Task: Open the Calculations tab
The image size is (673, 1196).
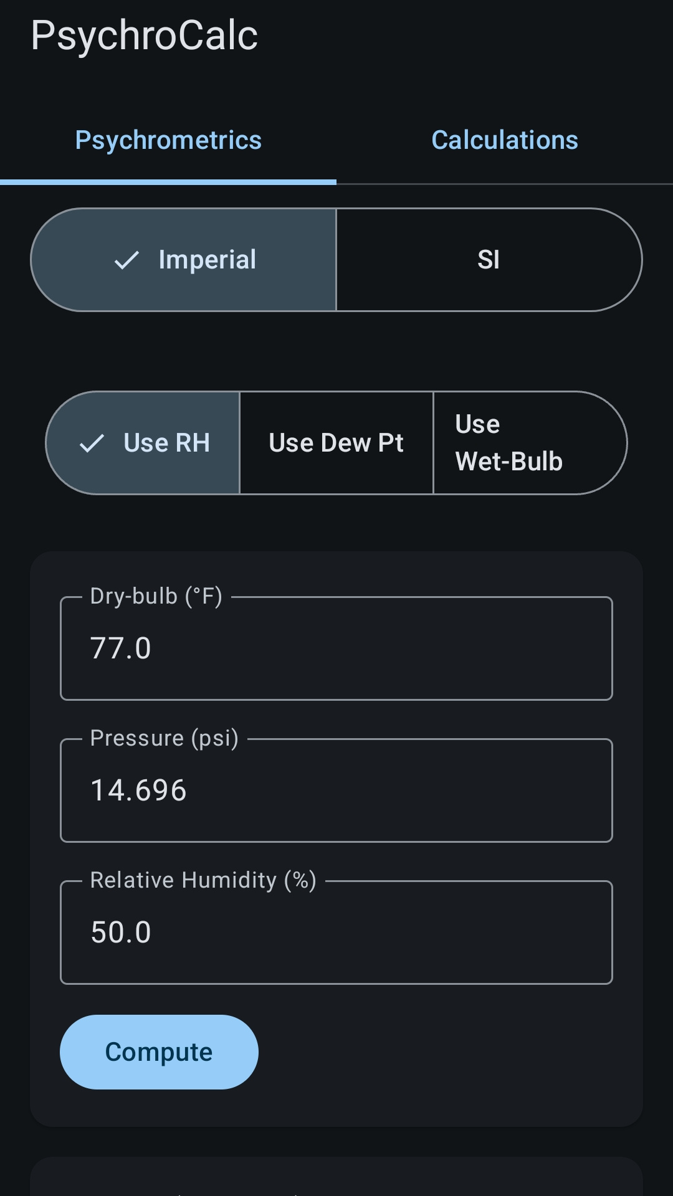Action: (504, 140)
